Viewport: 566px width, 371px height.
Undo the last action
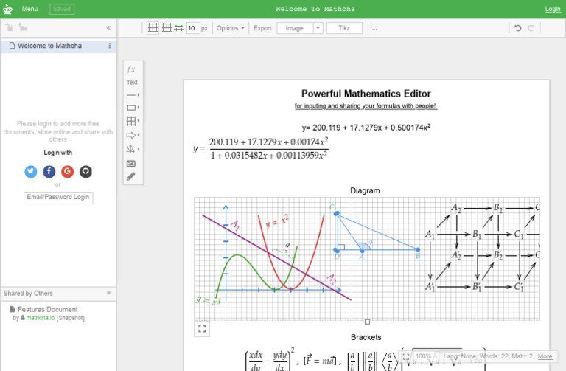(x=517, y=28)
